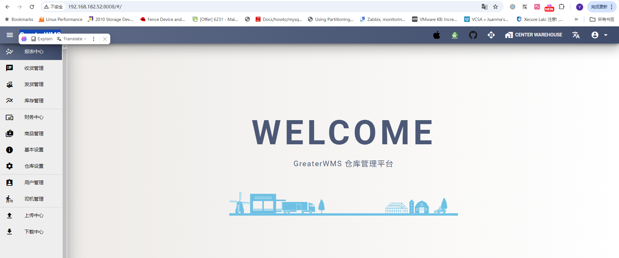This screenshot has height=258, width=619.
Task: Open the Zabbix, monitorin... bookmark
Action: (x=383, y=19)
